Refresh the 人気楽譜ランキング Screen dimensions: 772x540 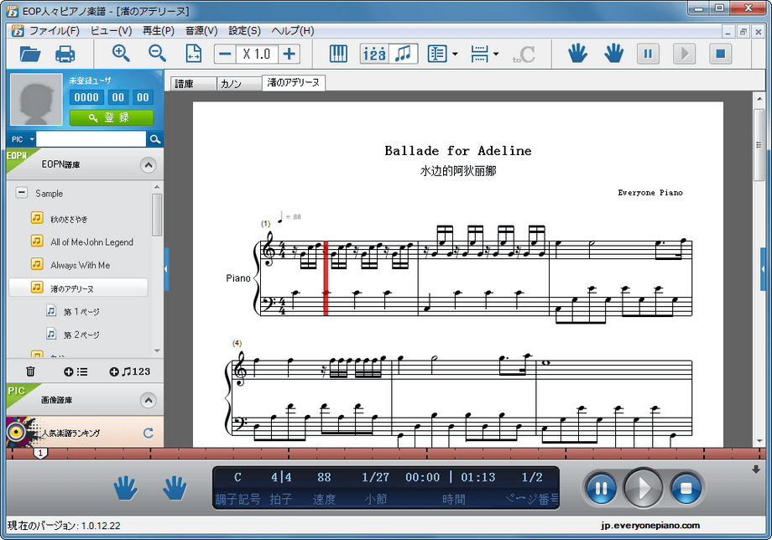[x=149, y=433]
